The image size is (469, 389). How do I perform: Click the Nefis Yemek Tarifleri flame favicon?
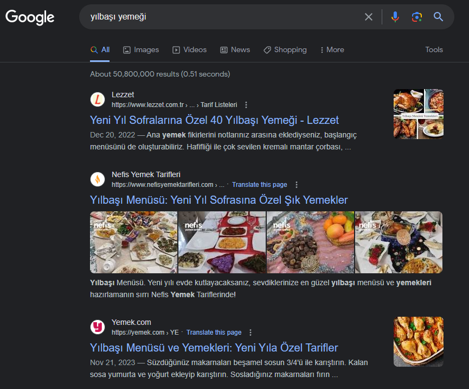pos(98,179)
